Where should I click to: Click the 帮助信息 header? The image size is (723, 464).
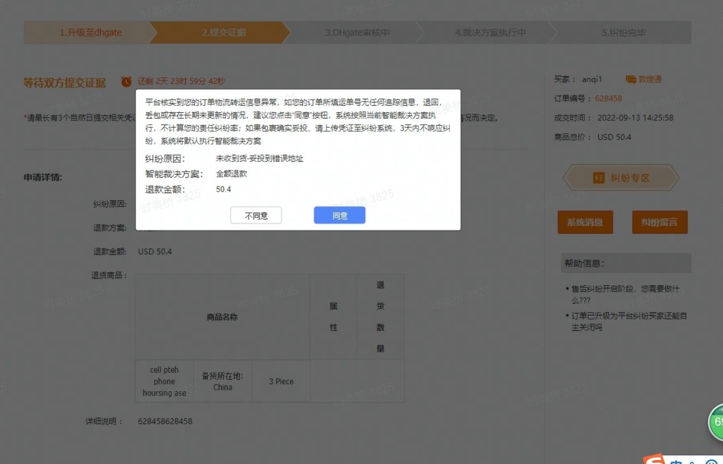click(626, 263)
